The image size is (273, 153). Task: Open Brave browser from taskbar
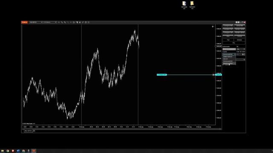pyautogui.click(x=13, y=151)
